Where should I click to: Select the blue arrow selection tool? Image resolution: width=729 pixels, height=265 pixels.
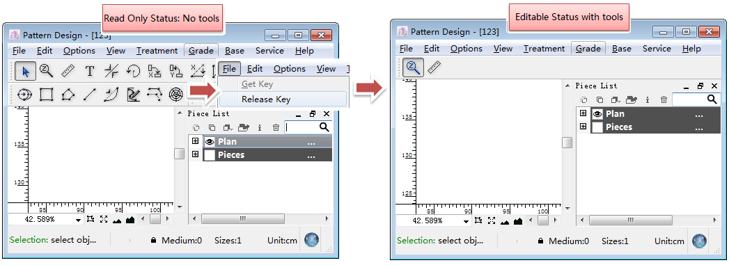(x=25, y=71)
